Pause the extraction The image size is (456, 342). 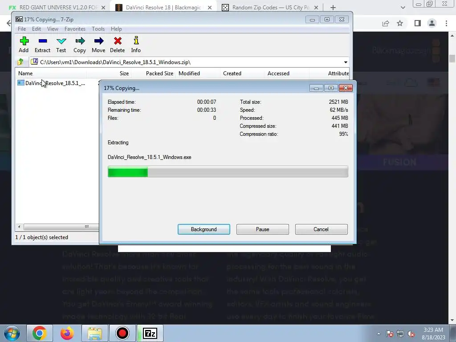click(263, 229)
